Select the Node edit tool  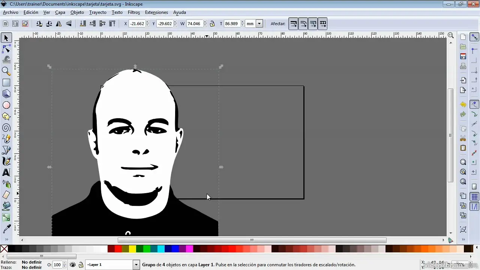click(6, 49)
